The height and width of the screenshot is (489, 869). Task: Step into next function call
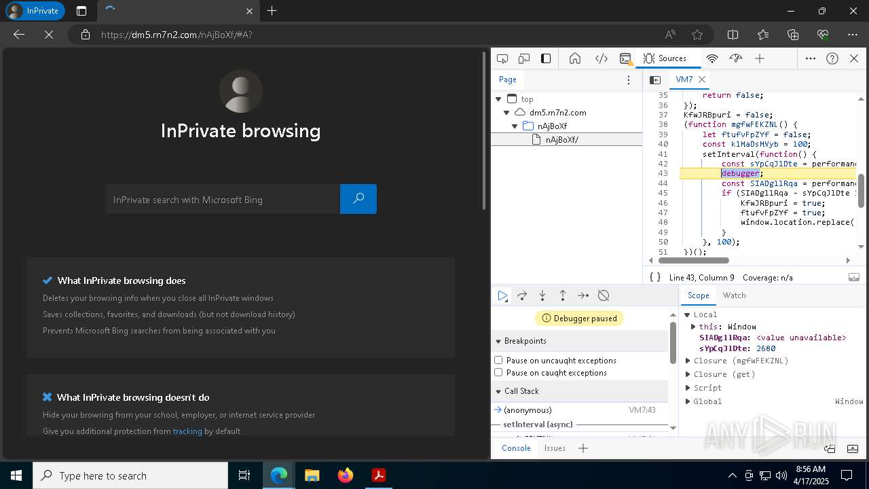click(542, 295)
